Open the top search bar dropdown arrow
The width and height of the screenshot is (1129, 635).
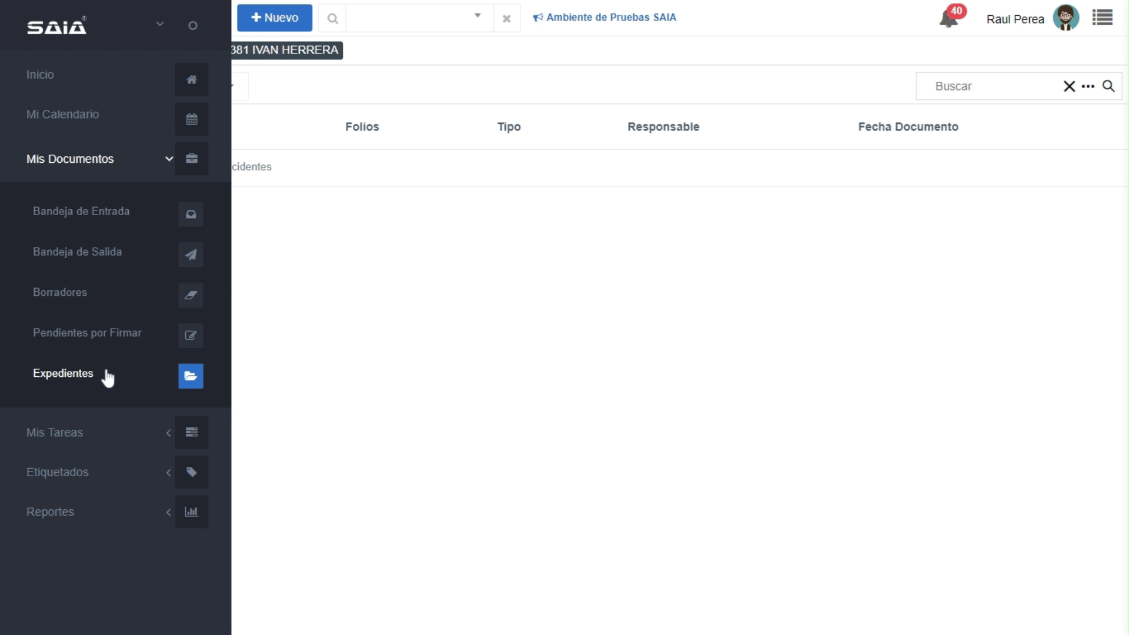coord(477,16)
